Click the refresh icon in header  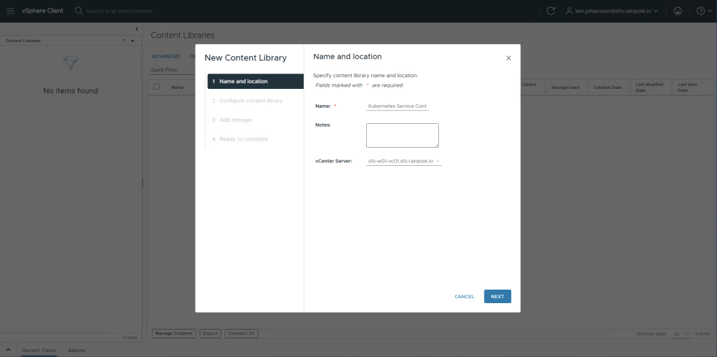pos(550,11)
